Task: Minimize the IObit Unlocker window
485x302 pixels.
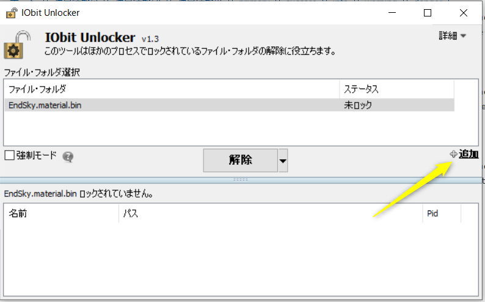Action: 392,13
